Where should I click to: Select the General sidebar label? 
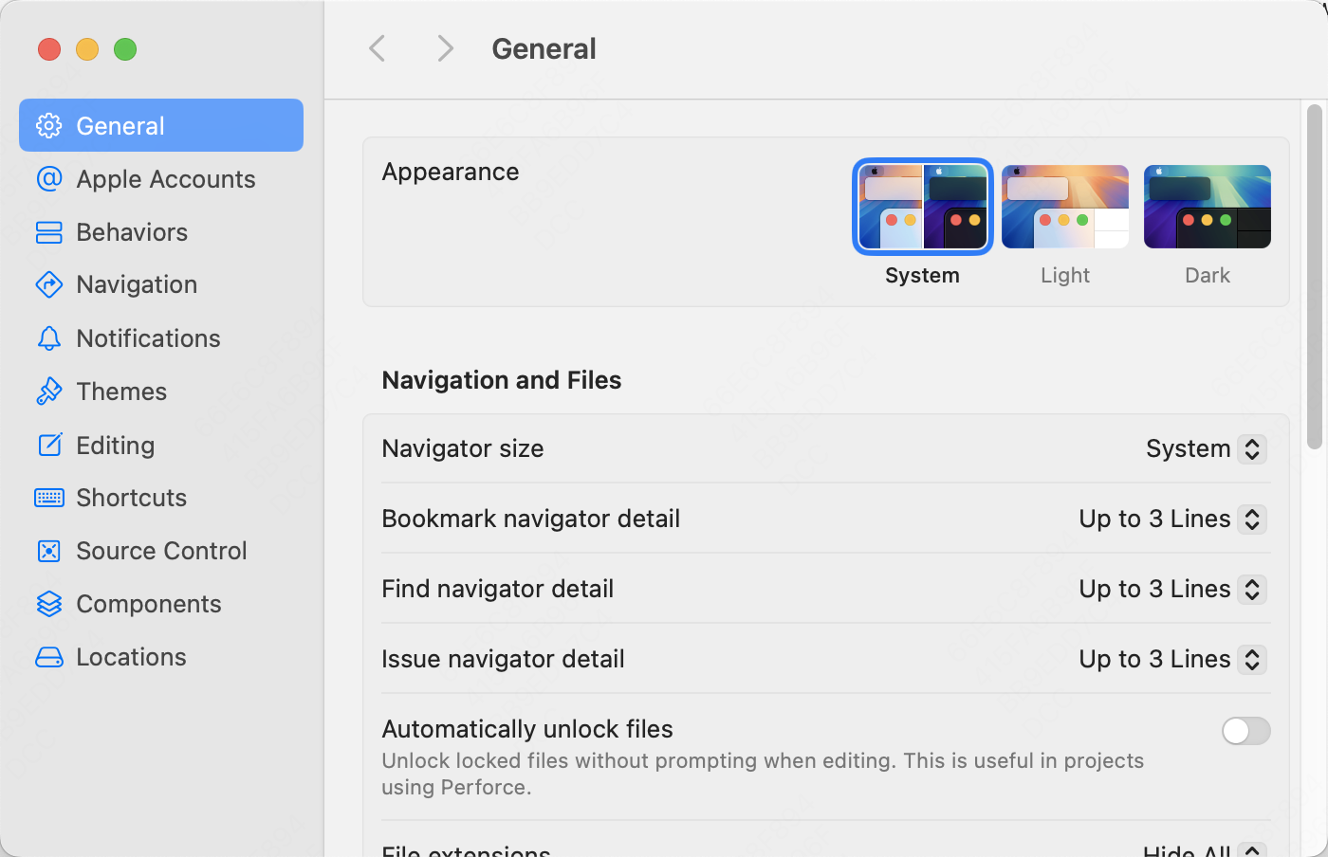(x=120, y=126)
